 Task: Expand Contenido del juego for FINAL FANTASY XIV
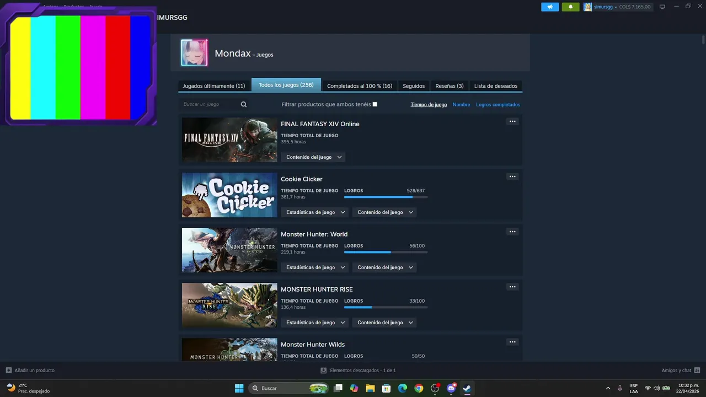[x=314, y=157]
